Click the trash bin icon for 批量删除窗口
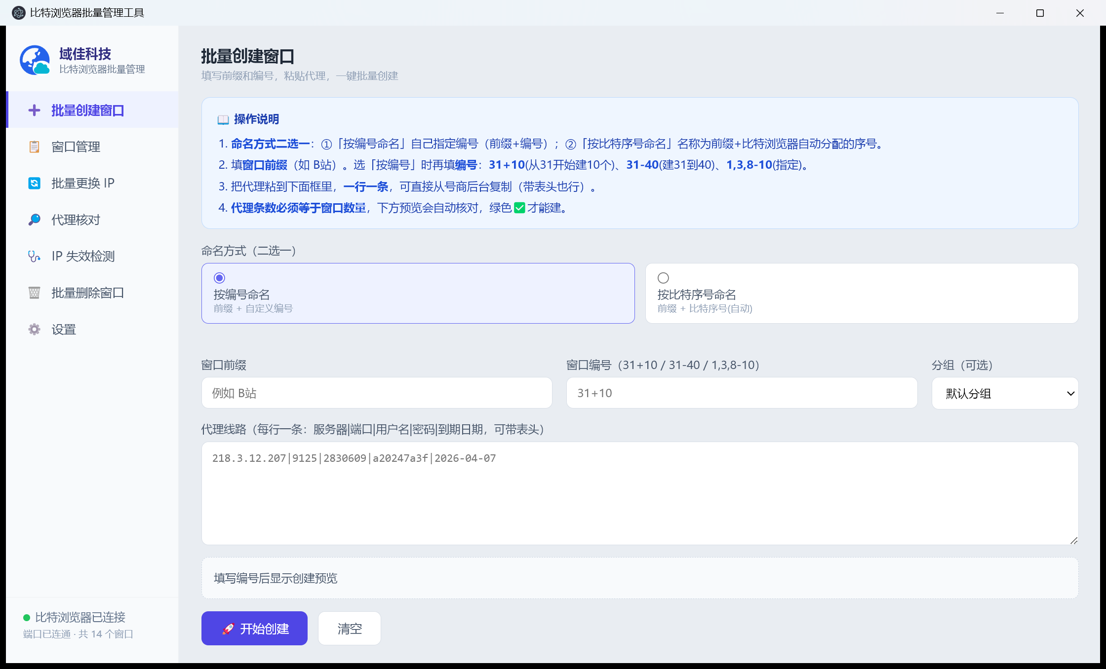Image resolution: width=1106 pixels, height=669 pixels. coord(34,293)
